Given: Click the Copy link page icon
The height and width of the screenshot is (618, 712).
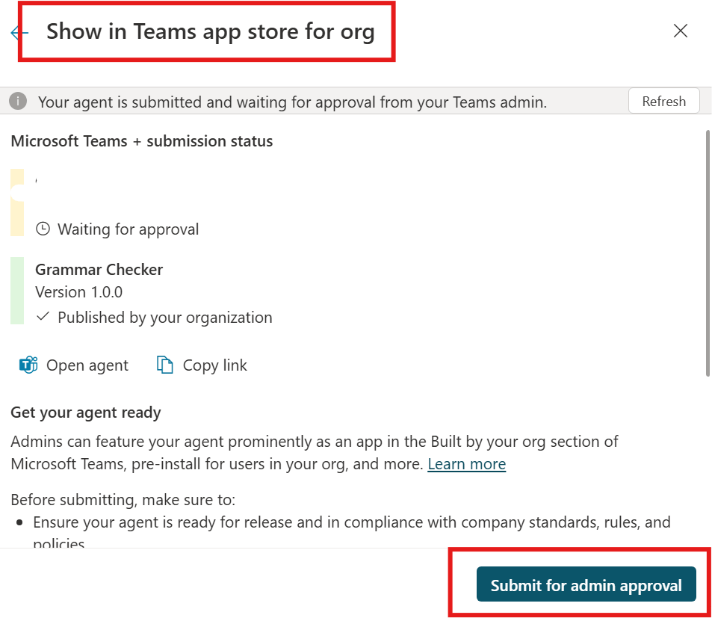Looking at the screenshot, I should pyautogui.click(x=164, y=365).
